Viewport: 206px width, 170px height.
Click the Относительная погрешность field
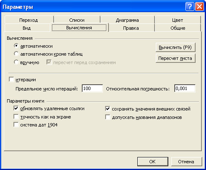coord(185,88)
